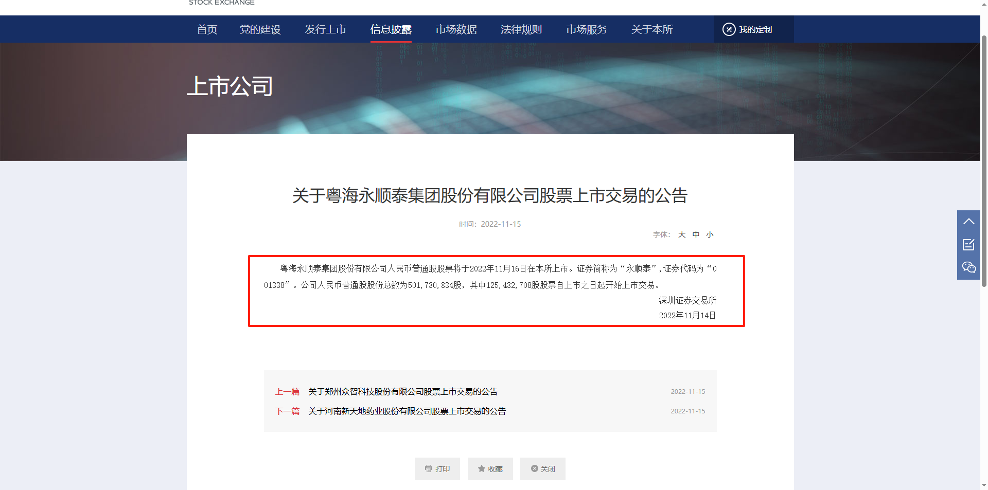Select the 信息披露 navigation tab
Image resolution: width=988 pixels, height=490 pixels.
coord(391,29)
